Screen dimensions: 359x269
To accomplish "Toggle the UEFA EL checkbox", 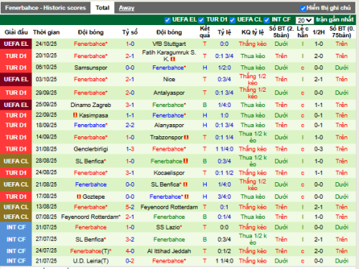I will coord(167,20).
